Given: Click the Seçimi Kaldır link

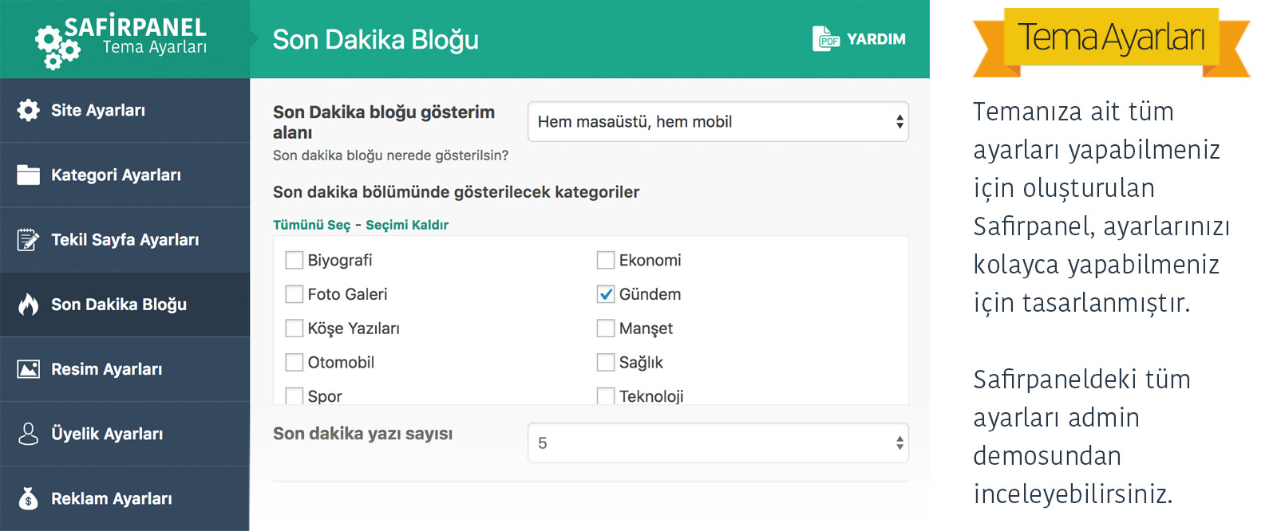Looking at the screenshot, I should click(407, 225).
